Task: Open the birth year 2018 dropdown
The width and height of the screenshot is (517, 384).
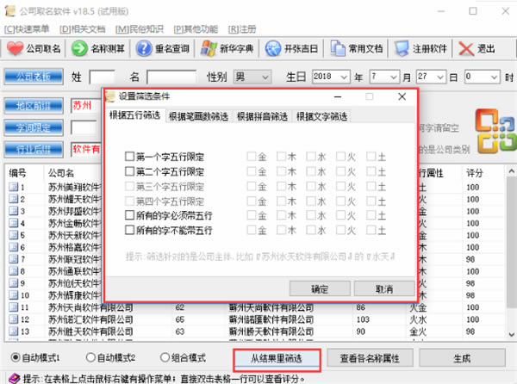Action: (331, 77)
